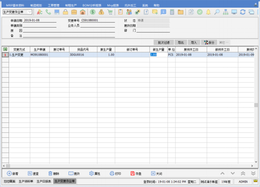Click the 批次过滤 button
260x187 pixels.
(164, 42)
